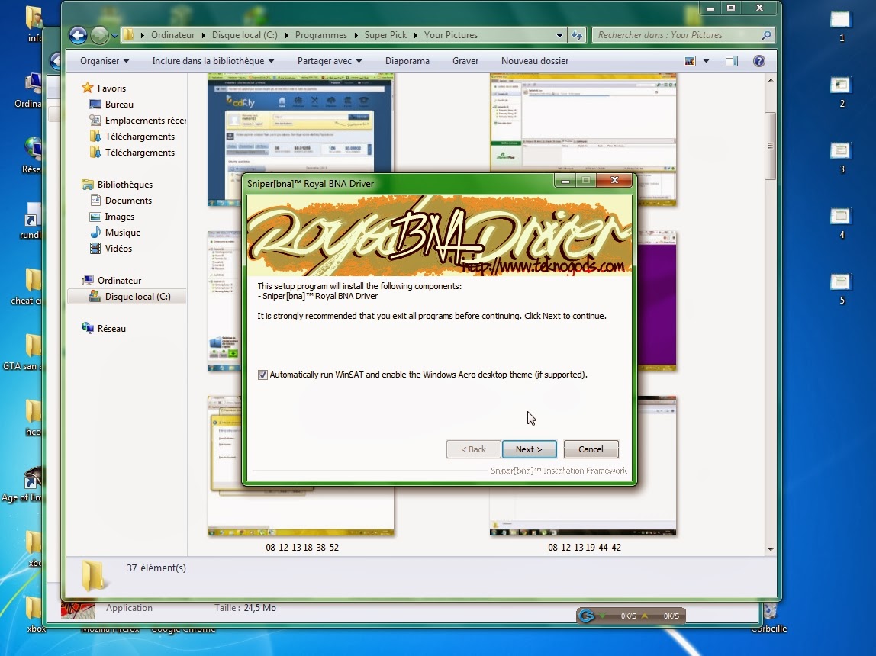Toggle the Automatically run WinSAT checkbox
Viewport: 876px width, 656px height.
(x=262, y=375)
